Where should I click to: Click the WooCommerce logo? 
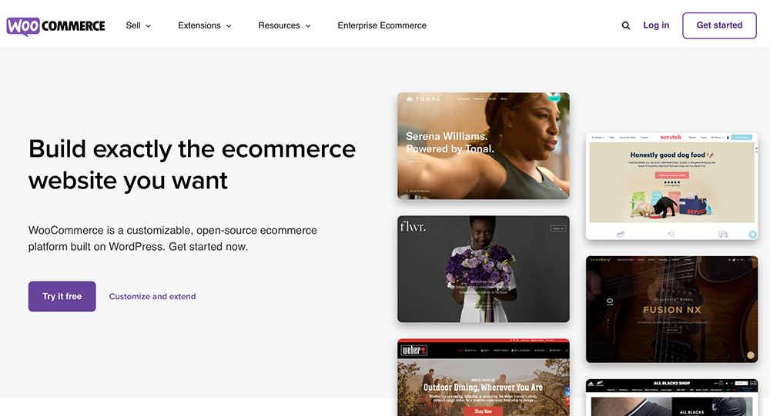(x=55, y=26)
